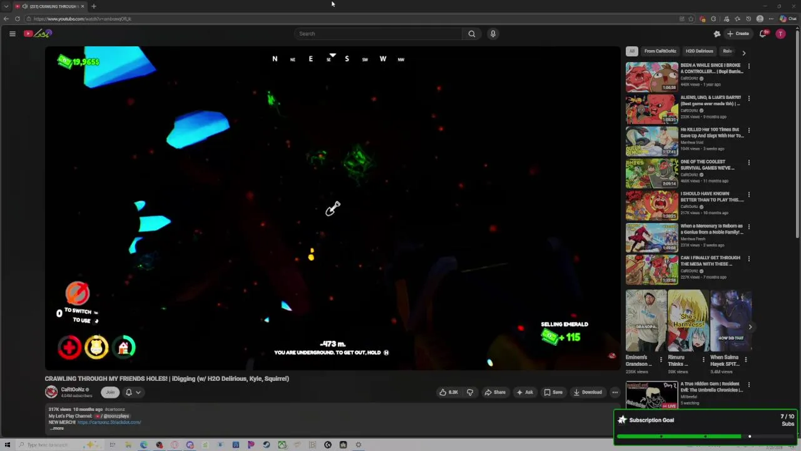Share this video
Screen dimensions: 801x451
point(495,392)
